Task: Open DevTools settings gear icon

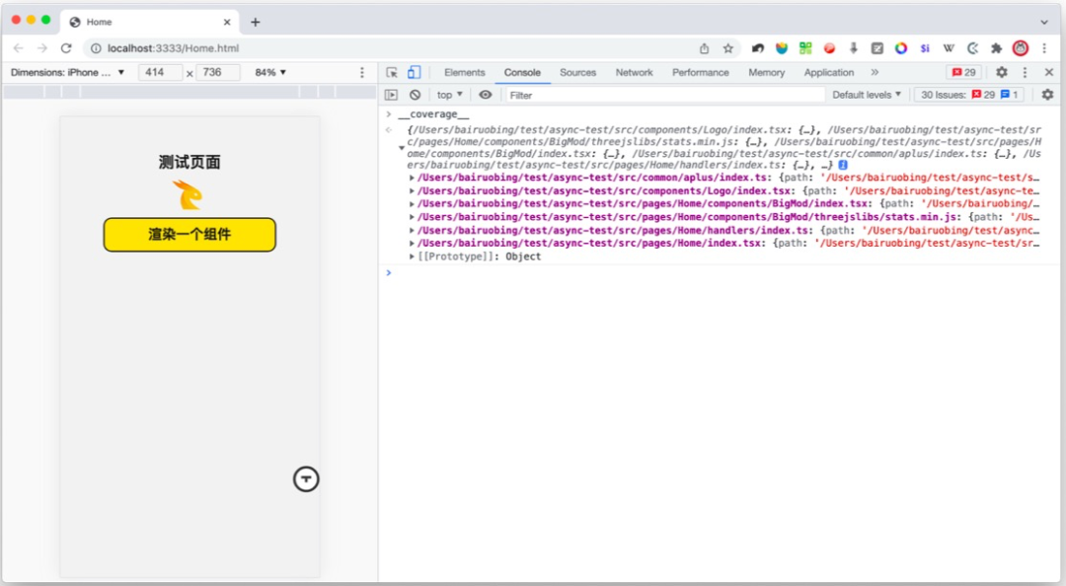Action: 1002,72
